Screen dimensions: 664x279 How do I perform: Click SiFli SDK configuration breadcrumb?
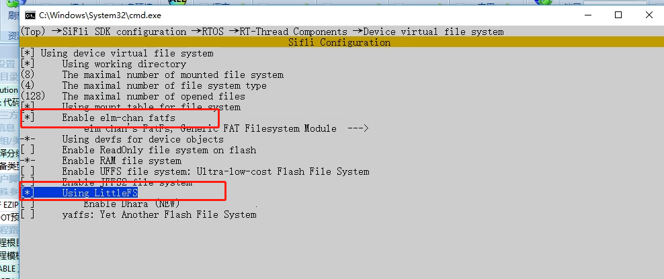point(124,32)
